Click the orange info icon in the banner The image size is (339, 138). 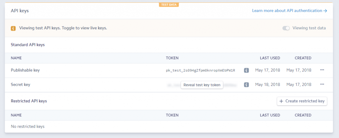click(x=13, y=28)
